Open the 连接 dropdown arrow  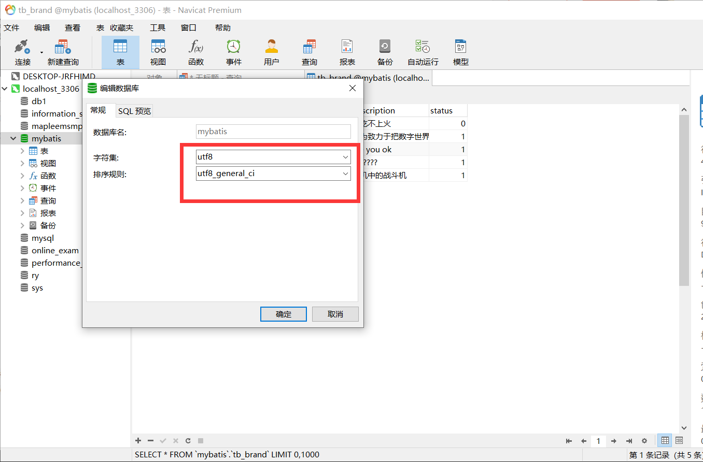point(41,52)
